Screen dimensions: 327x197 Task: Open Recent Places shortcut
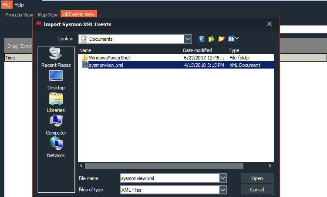click(56, 58)
